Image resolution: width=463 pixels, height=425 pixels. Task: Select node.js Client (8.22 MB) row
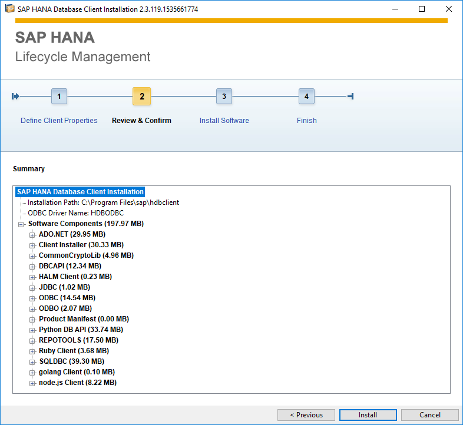(x=78, y=383)
